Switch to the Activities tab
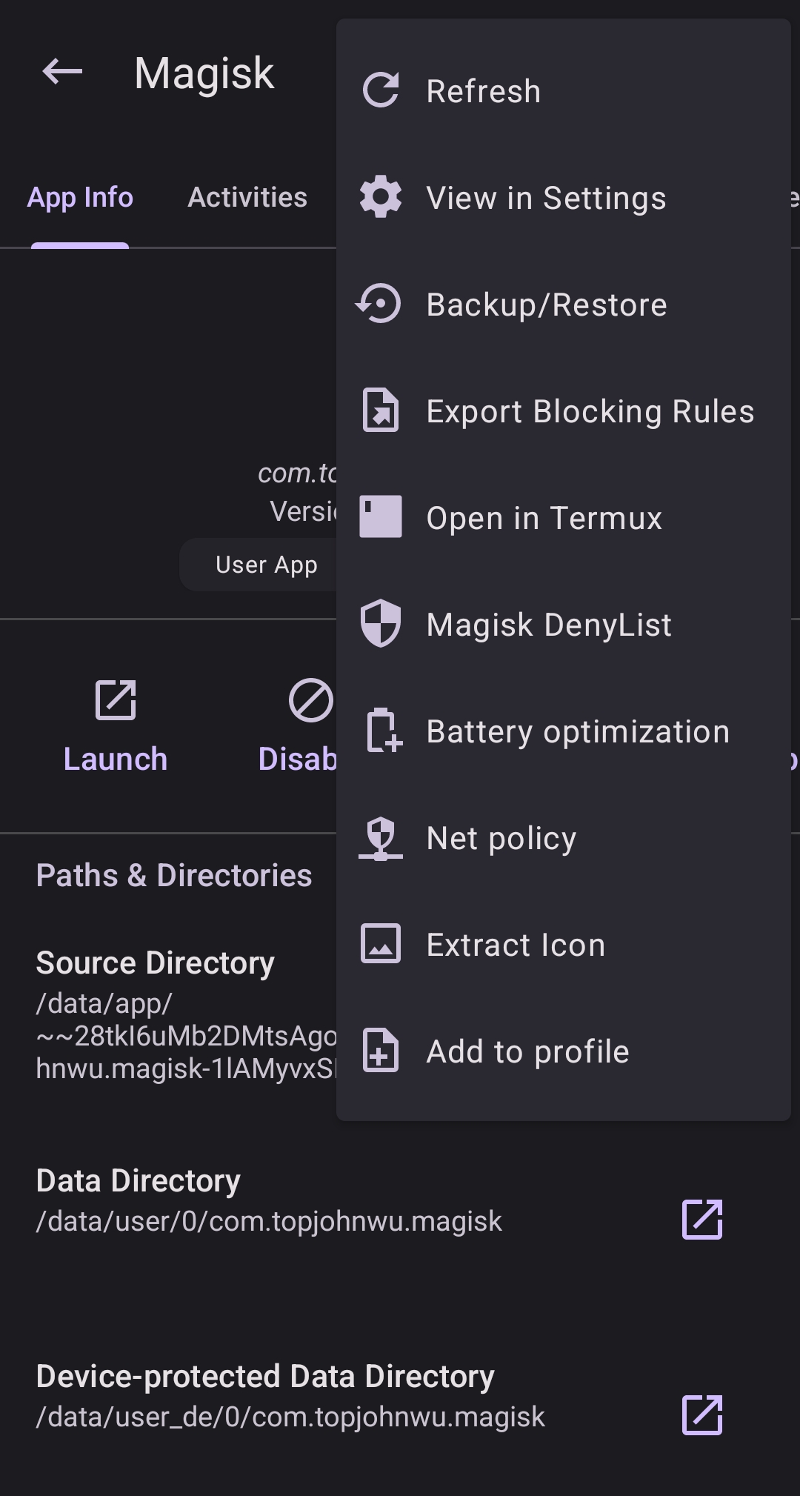800x1496 pixels. [x=247, y=198]
